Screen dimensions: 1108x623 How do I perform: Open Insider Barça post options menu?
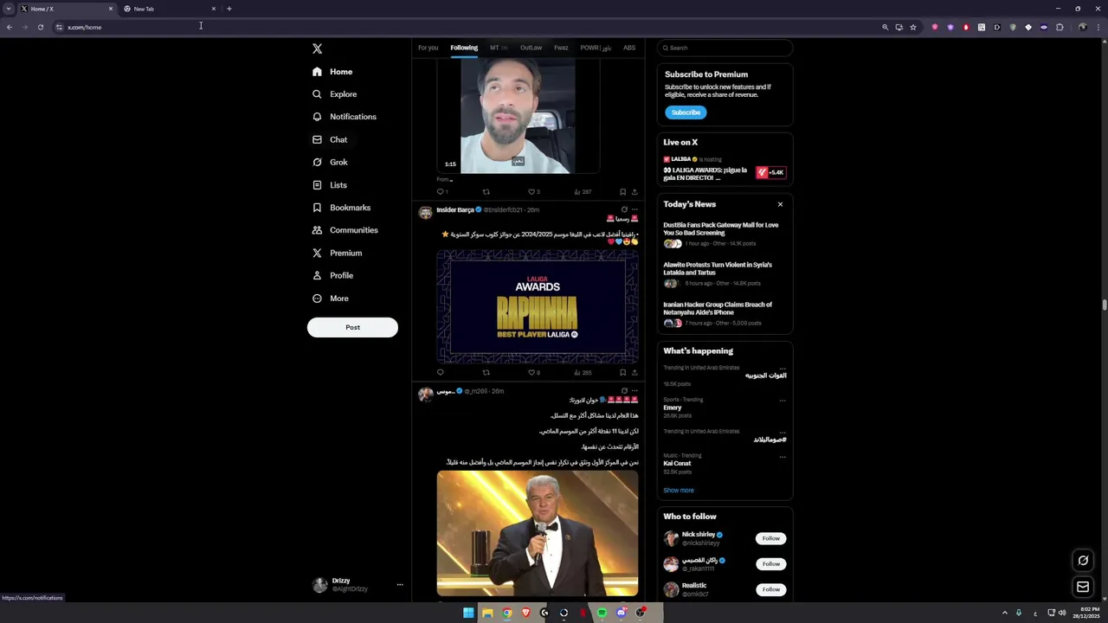coord(635,209)
